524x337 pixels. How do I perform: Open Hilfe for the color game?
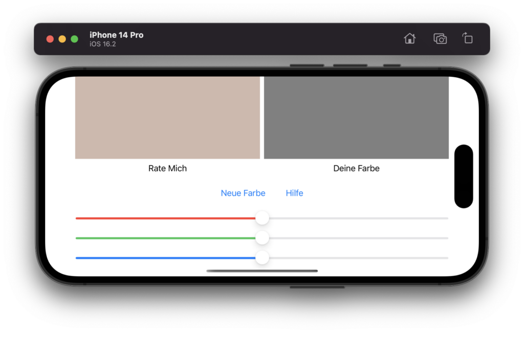click(294, 193)
